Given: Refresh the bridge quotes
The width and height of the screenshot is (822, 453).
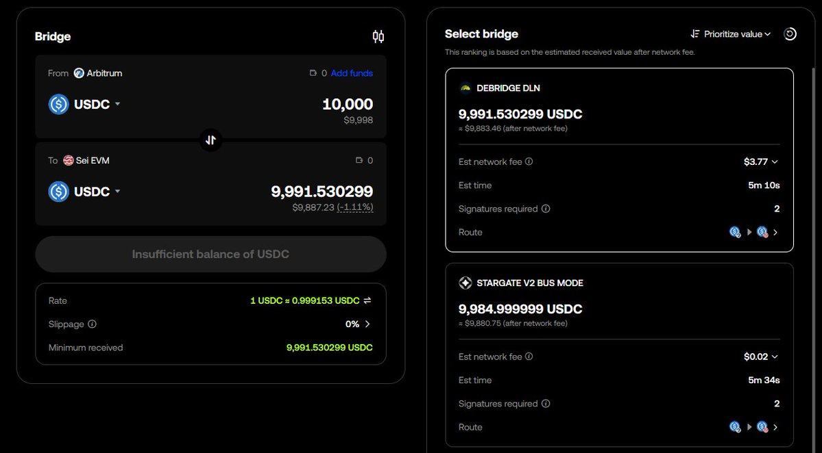Looking at the screenshot, I should click(790, 34).
